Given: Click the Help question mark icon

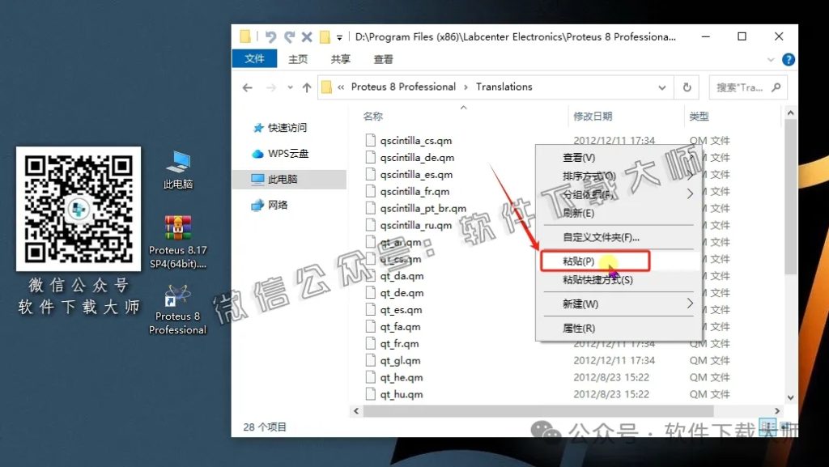Looking at the screenshot, I should tap(788, 58).
